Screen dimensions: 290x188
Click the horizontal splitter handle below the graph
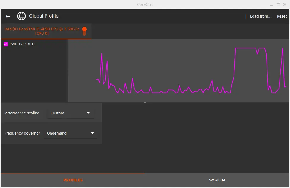tap(145, 102)
